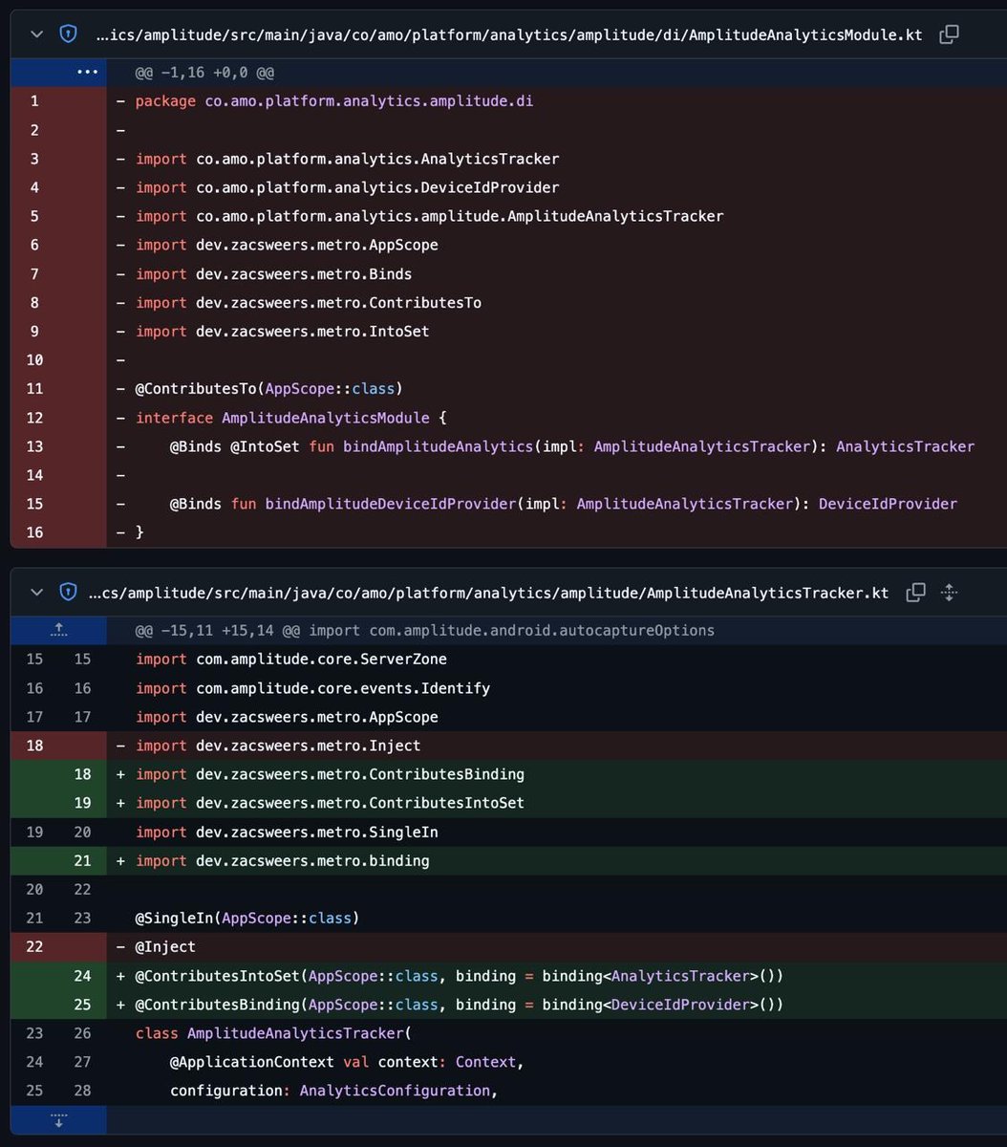
Task: Expand lines above the Tracker.kt hunk
Action: (x=58, y=630)
